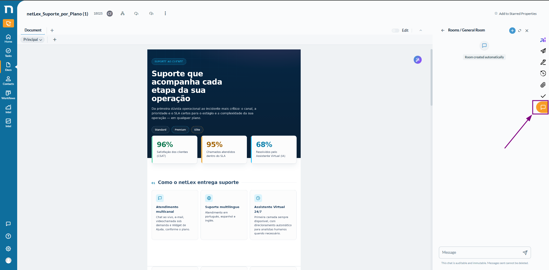
Task: Open the three-dot more options menu
Action: coord(165,13)
